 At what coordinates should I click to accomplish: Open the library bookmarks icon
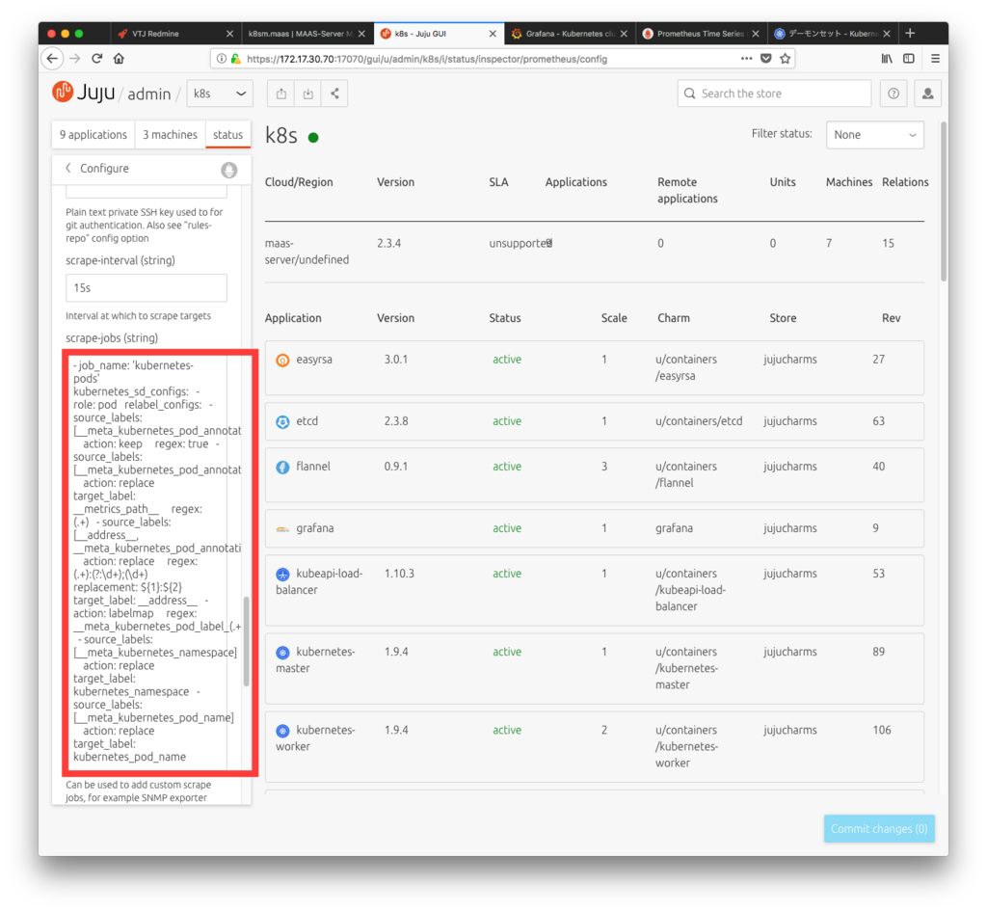tap(887, 59)
